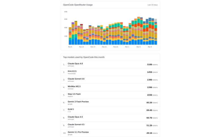This screenshot has height=137, width=220.
Task: Open Step 3.5 Flash model page
Action: coord(74,94)
